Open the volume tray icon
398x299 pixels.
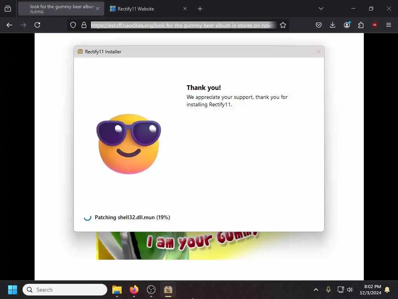(350, 290)
